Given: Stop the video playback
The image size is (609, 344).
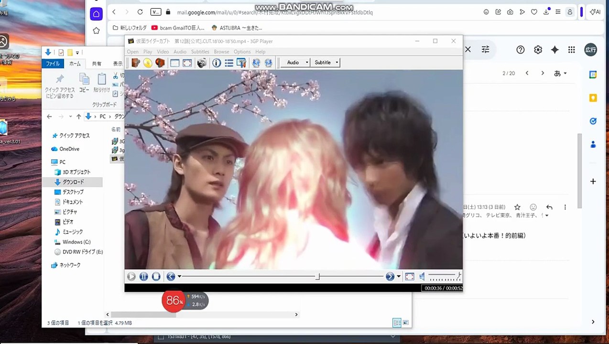Looking at the screenshot, I should click(x=156, y=276).
